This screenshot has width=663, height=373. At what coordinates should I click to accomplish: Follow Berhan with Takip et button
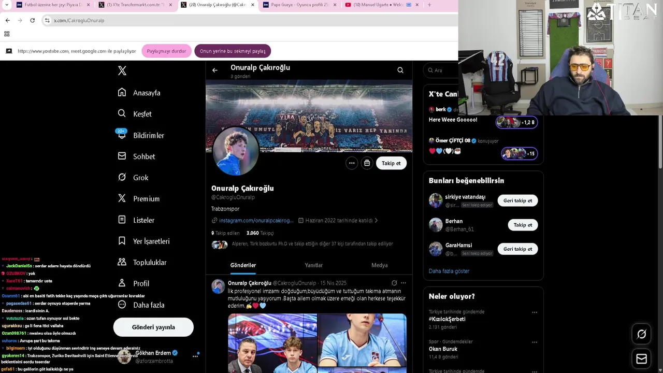523,225
